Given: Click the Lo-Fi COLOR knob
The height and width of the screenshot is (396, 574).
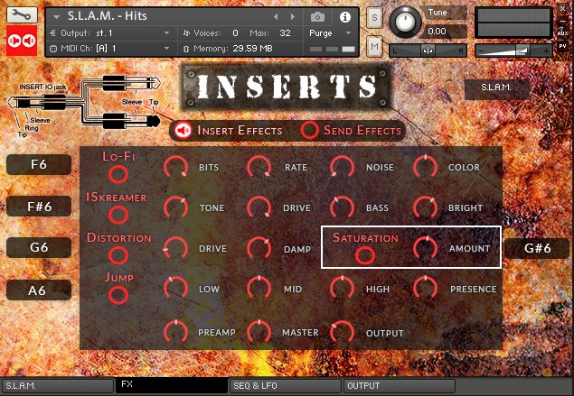Looking at the screenshot, I should click(425, 167).
